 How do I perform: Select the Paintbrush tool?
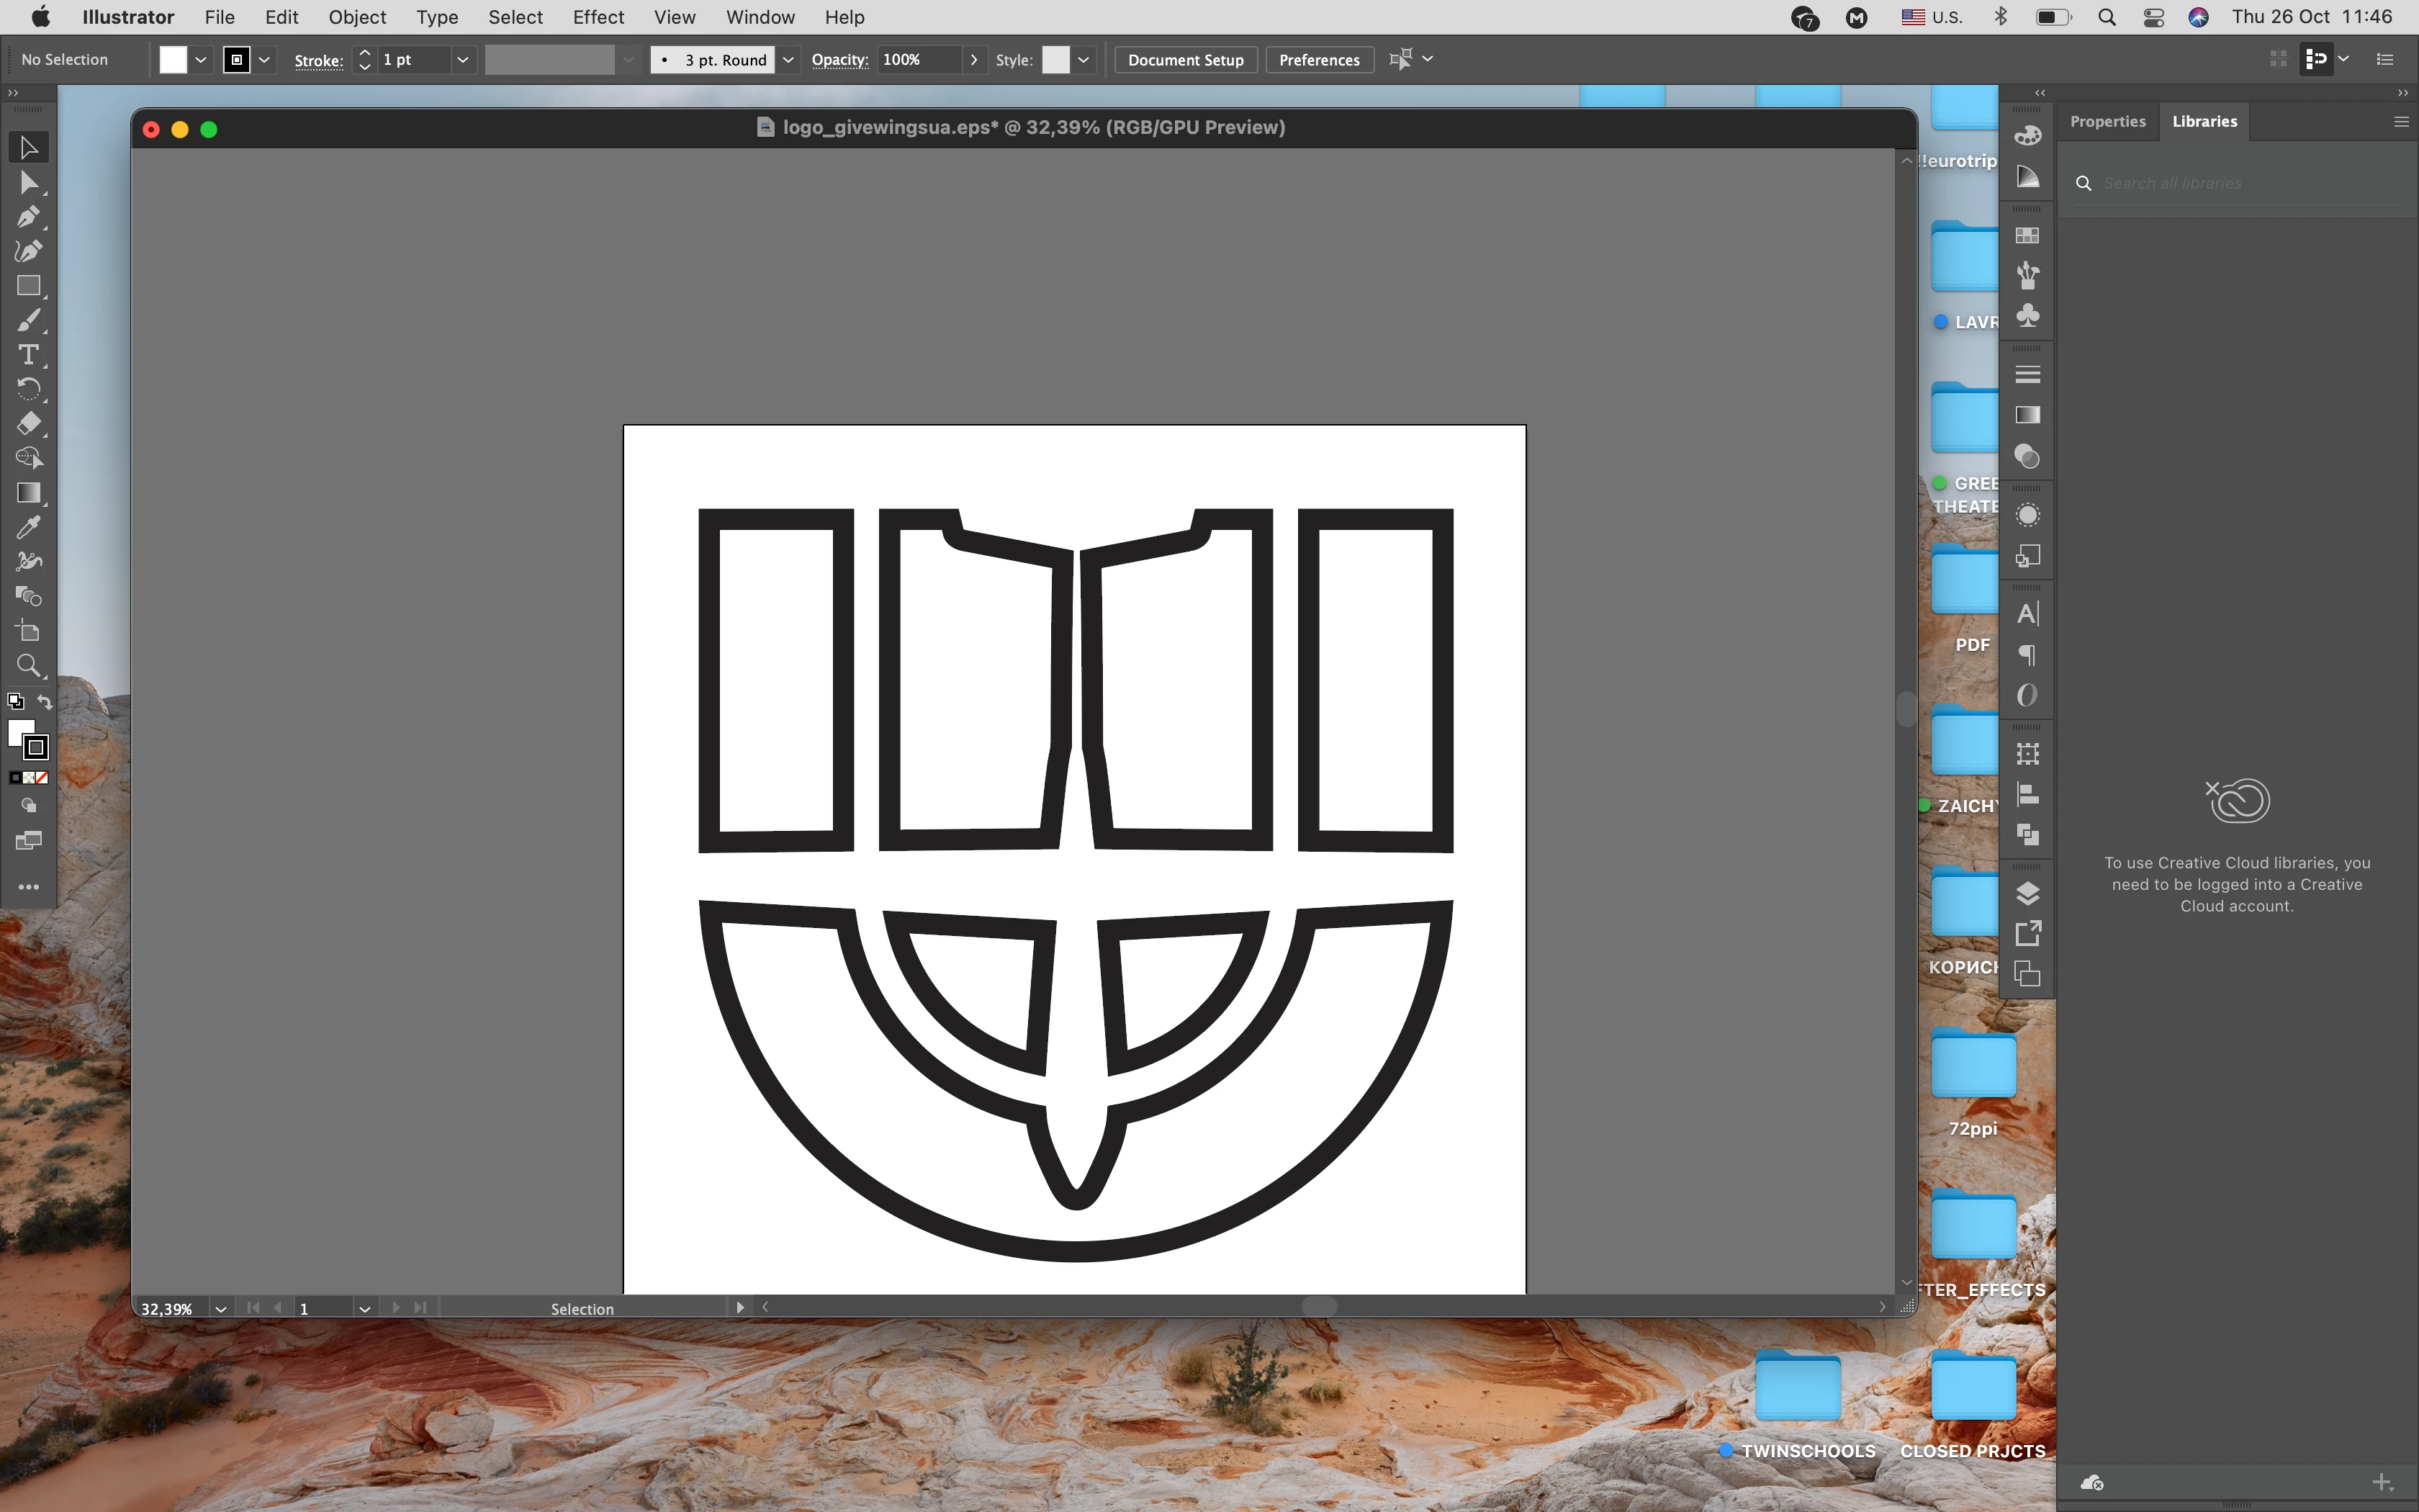point(28,320)
